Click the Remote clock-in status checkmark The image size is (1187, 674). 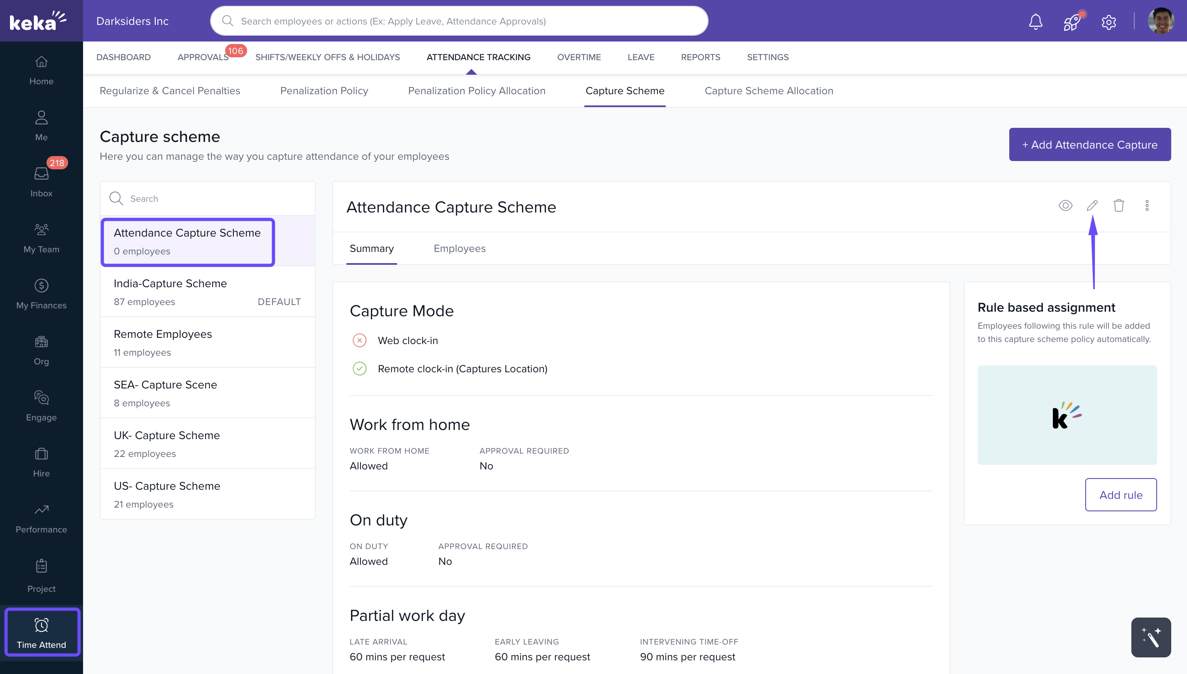359,369
